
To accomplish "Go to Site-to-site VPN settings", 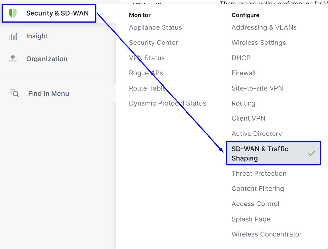I will click(x=257, y=88).
